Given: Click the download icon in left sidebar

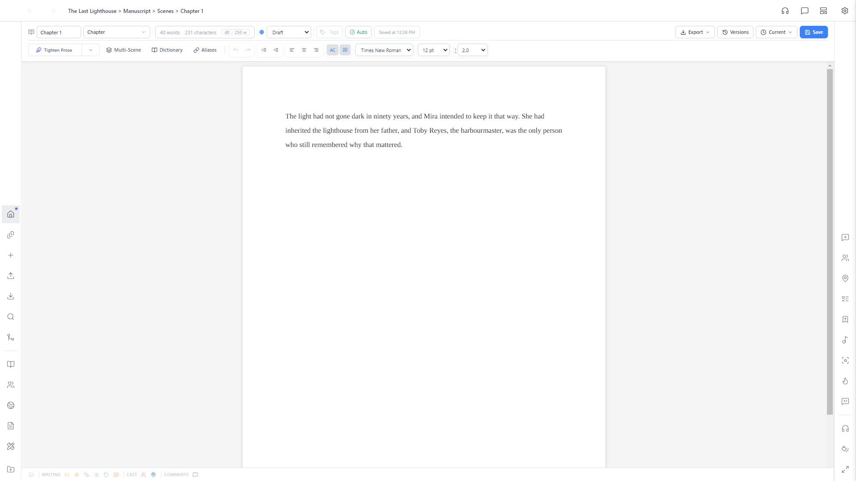Looking at the screenshot, I should pos(11,296).
